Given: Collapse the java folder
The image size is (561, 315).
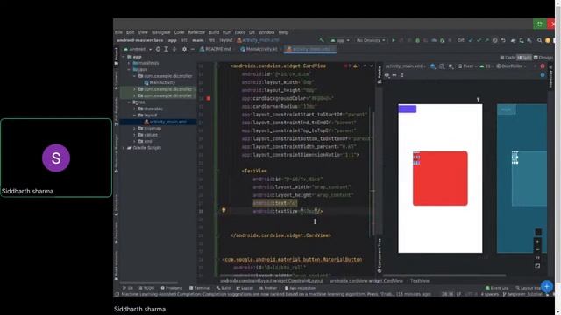Looking at the screenshot, I should pyautogui.click(x=129, y=70).
